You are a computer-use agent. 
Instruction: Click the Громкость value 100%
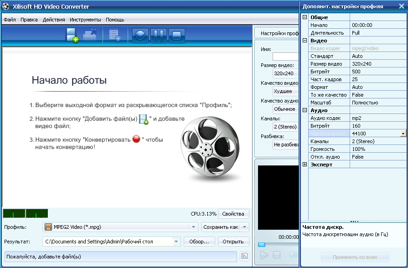click(378, 149)
